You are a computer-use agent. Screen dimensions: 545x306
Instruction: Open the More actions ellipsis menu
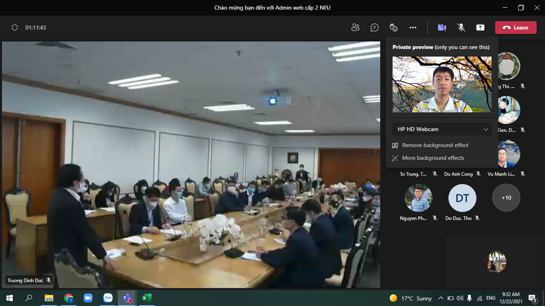413,27
